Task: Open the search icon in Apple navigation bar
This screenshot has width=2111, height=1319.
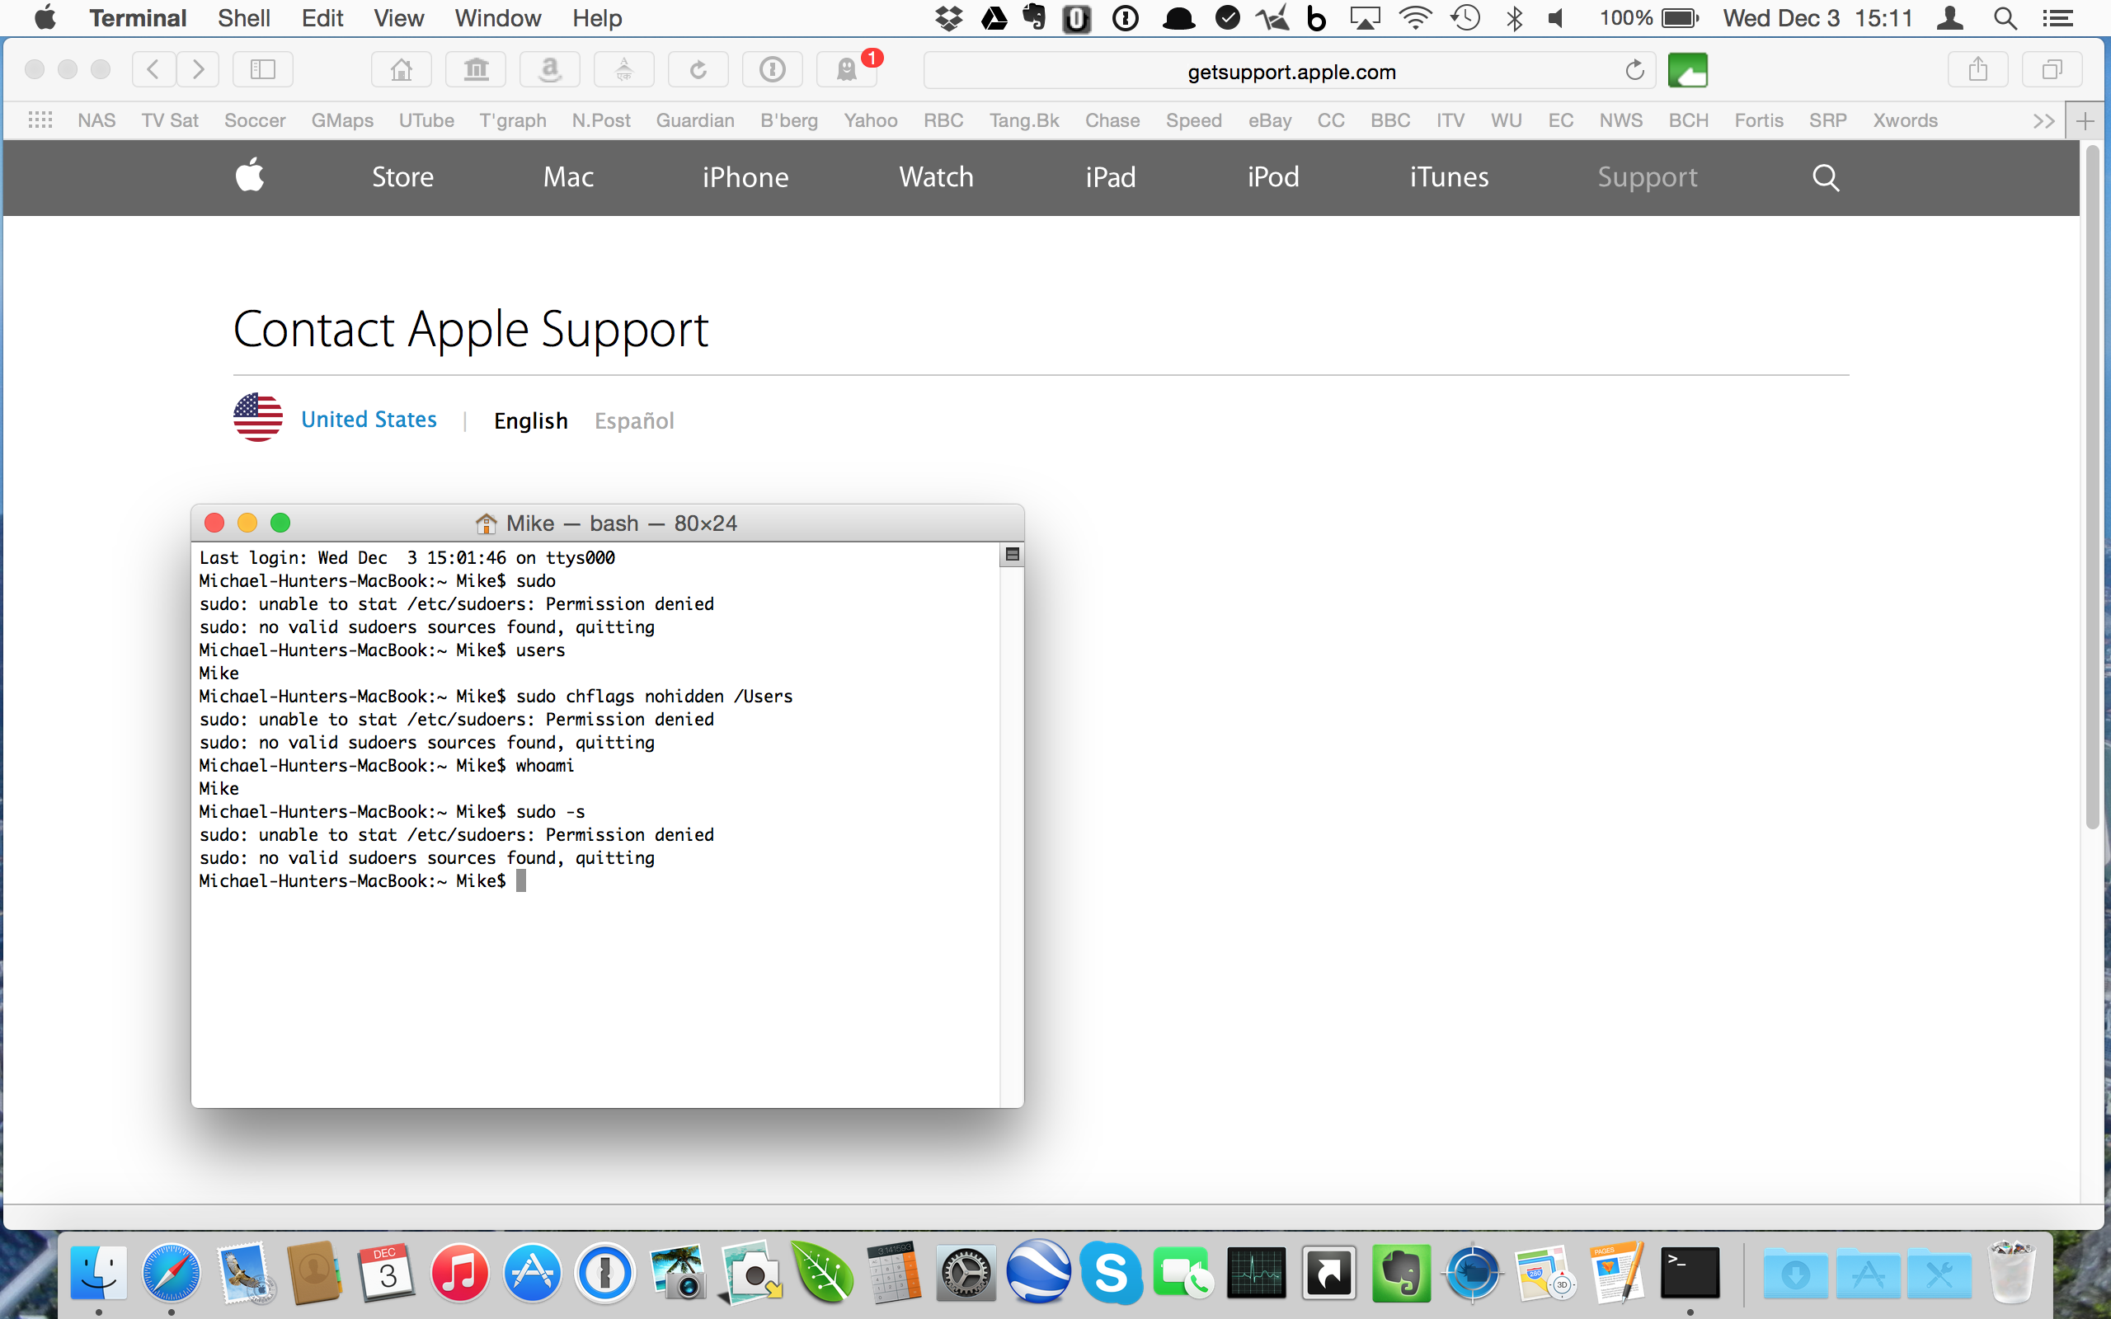Action: 1826,178
